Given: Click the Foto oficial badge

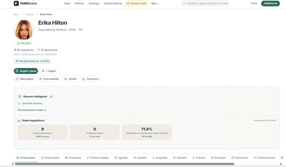Looking at the screenshot, I should coord(24,43).
